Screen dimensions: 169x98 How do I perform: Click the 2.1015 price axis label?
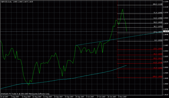click(x=166, y=12)
